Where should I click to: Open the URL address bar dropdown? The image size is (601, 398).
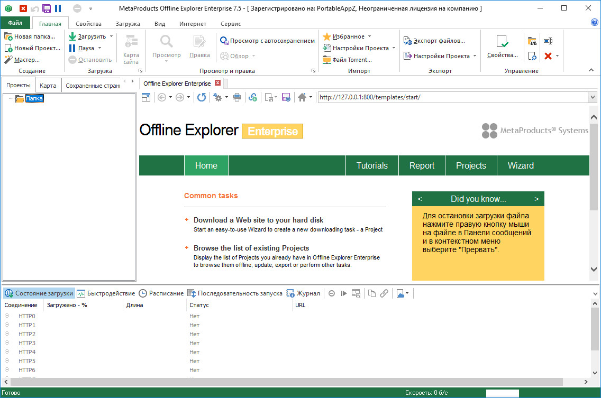tap(593, 97)
